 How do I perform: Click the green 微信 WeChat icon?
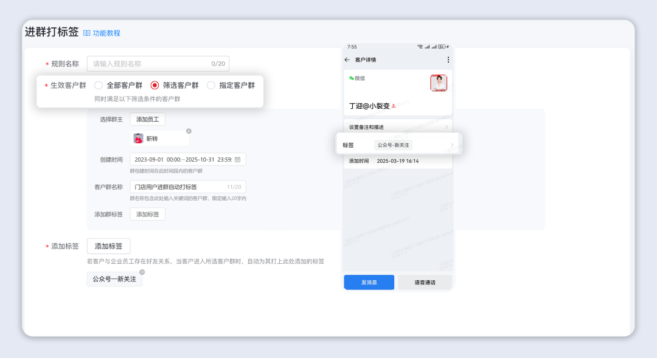tap(352, 77)
